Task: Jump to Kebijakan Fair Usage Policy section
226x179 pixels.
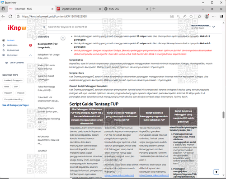Action: (x=48, y=56)
